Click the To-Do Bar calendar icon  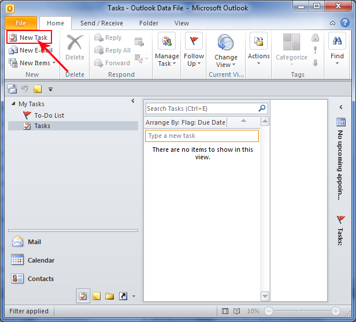pyautogui.click(x=341, y=122)
